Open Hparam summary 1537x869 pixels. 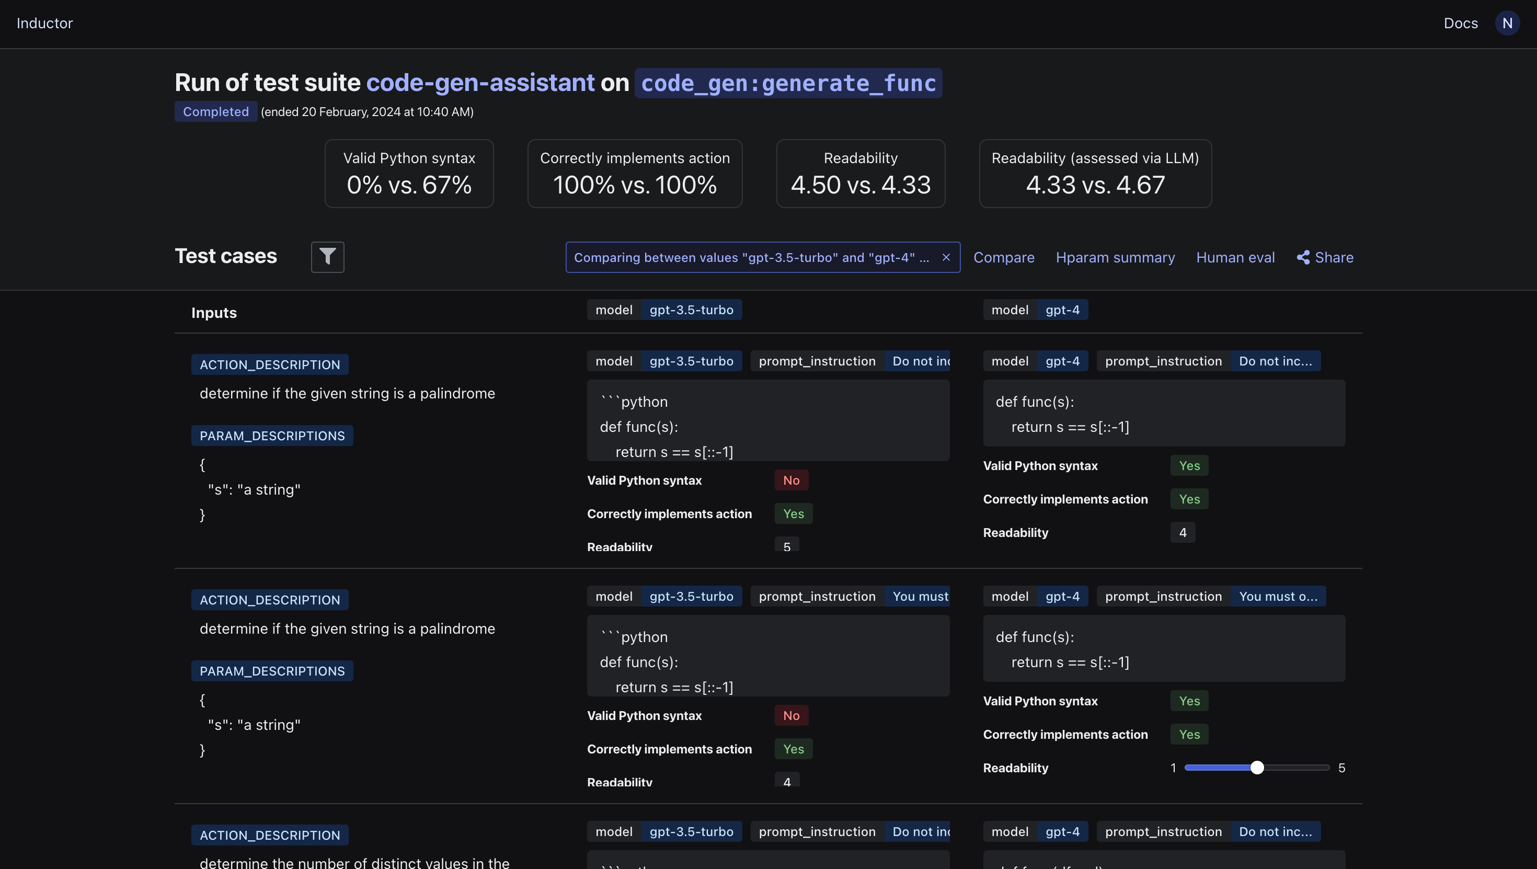coord(1115,257)
